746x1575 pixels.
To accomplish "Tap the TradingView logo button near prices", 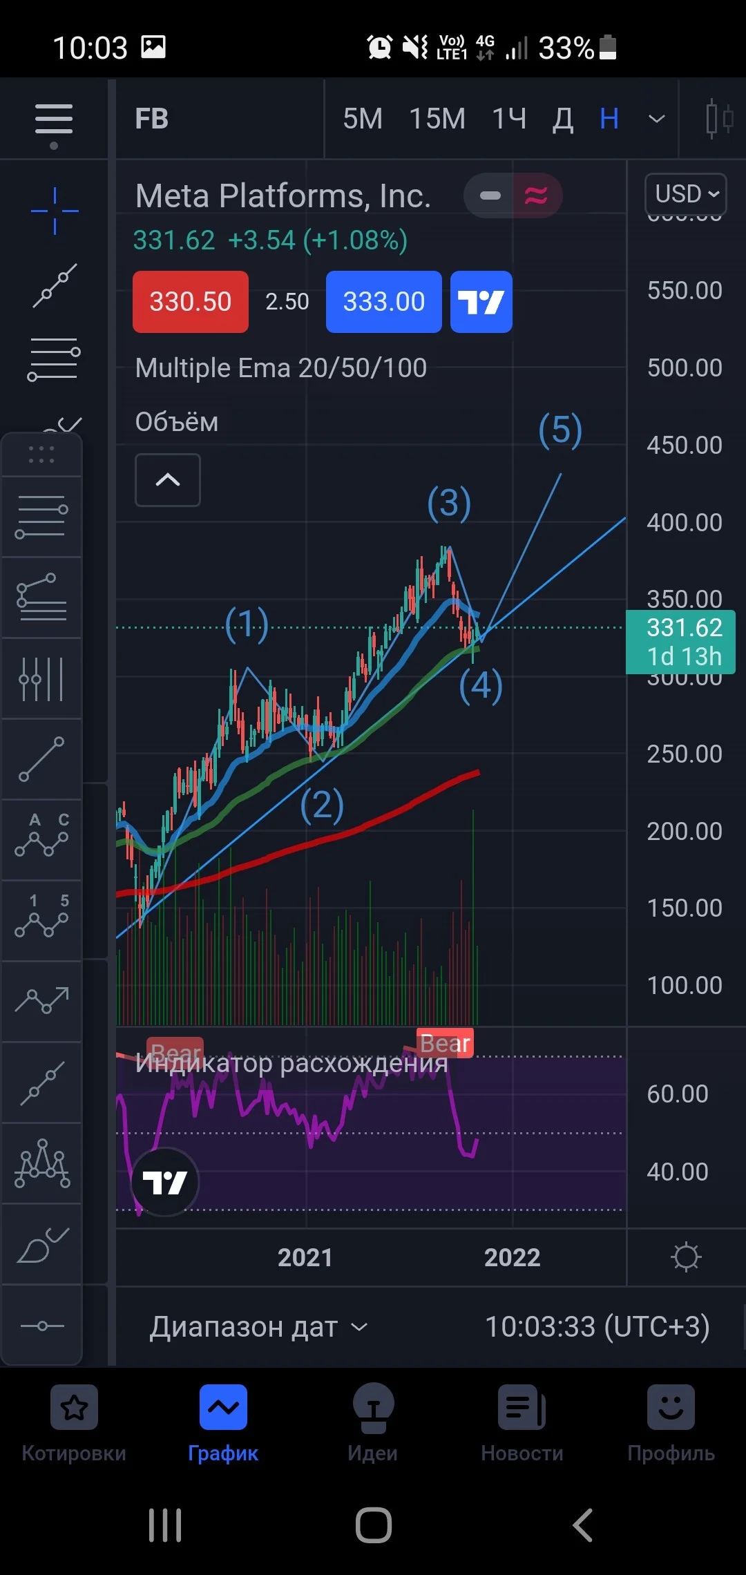I will click(x=481, y=302).
